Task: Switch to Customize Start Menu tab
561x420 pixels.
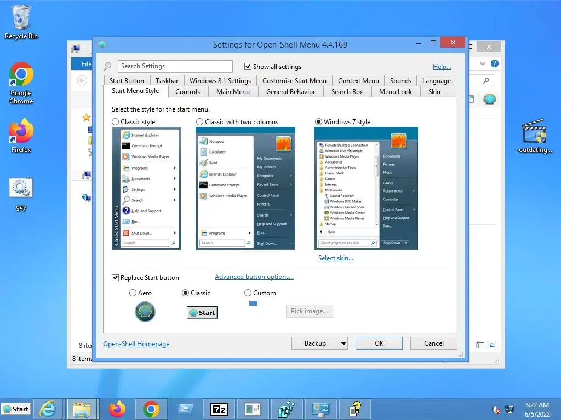Action: [294, 81]
